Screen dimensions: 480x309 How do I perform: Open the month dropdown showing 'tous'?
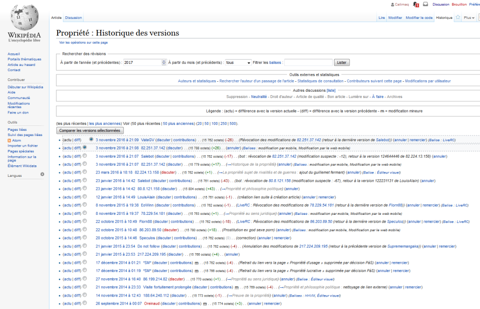238,62
